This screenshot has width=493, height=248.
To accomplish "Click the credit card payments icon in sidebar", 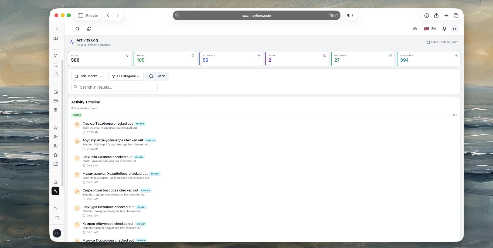I will (56, 101).
